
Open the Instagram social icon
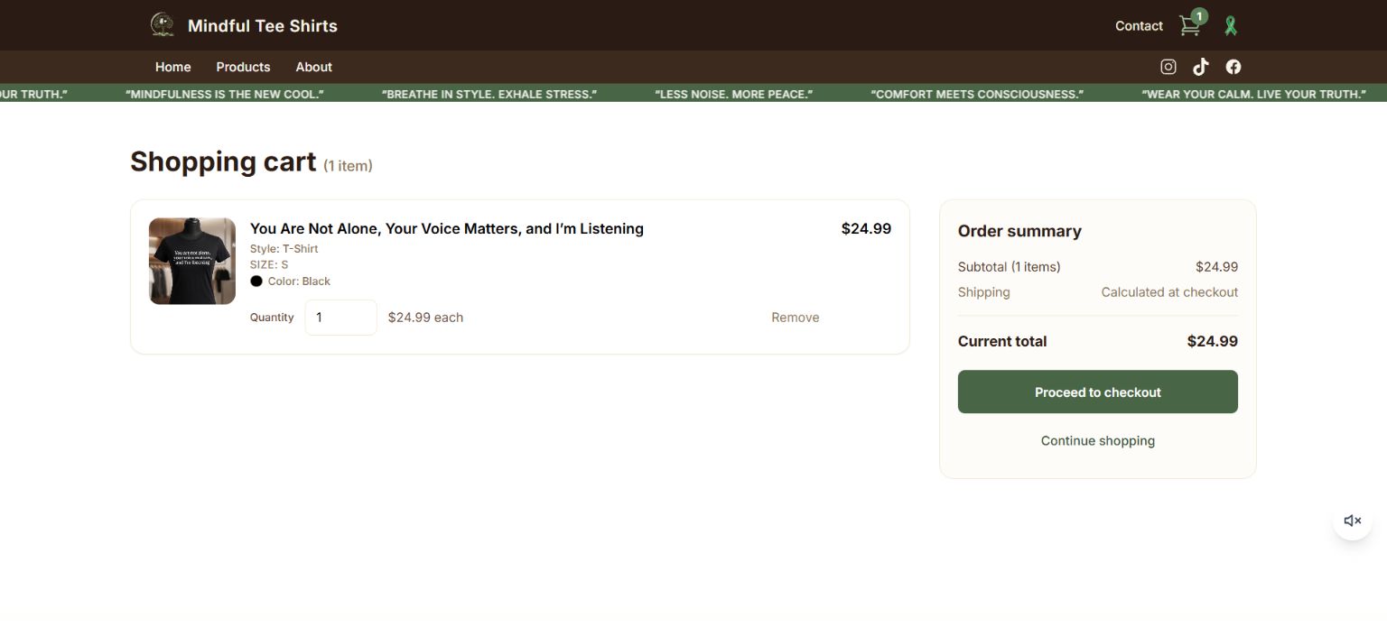click(x=1168, y=67)
